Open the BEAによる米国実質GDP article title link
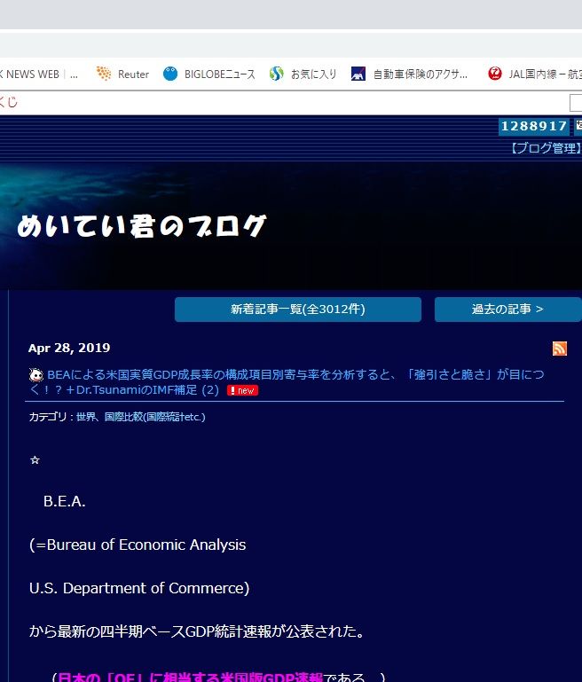Viewport: 582px width, 682px height. (x=287, y=382)
